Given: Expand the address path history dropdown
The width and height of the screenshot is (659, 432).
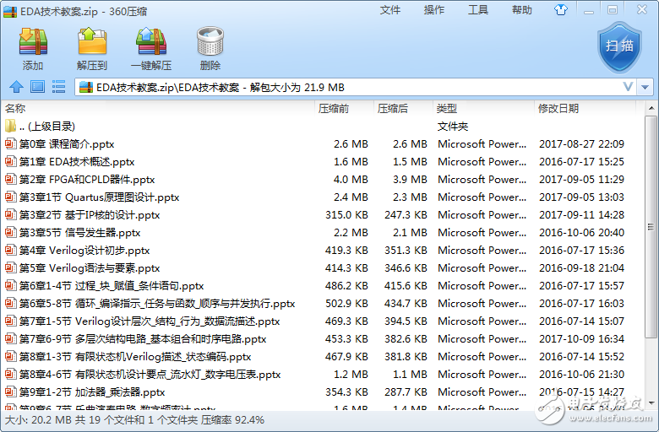Looking at the screenshot, I should [628, 87].
